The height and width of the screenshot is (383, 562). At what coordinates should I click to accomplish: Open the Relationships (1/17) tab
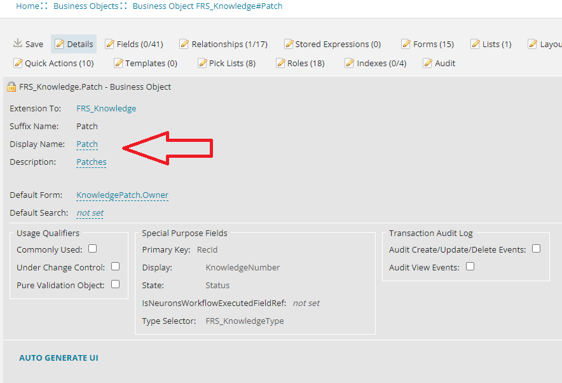pyautogui.click(x=224, y=44)
